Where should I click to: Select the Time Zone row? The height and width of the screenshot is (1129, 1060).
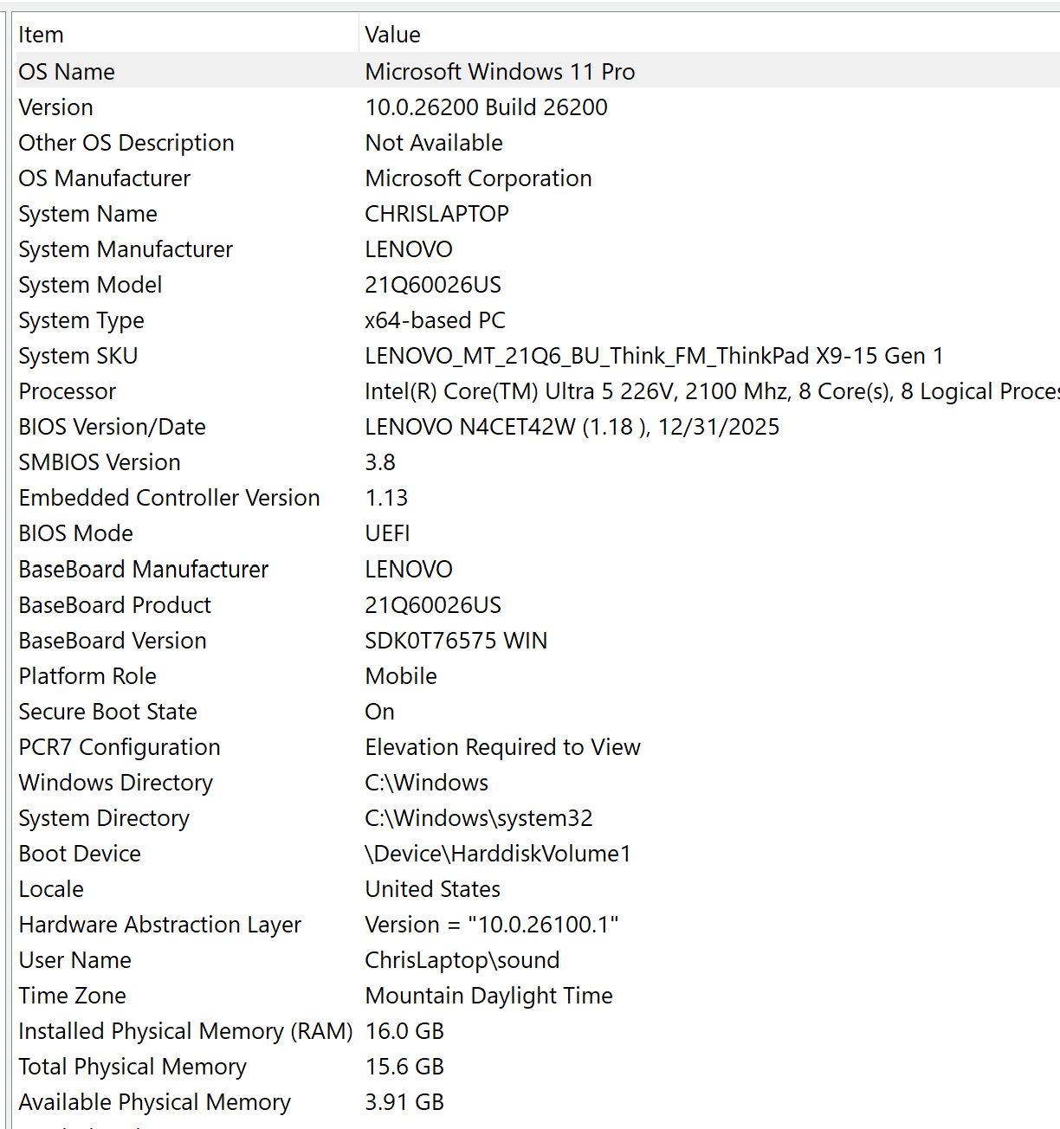point(538,996)
